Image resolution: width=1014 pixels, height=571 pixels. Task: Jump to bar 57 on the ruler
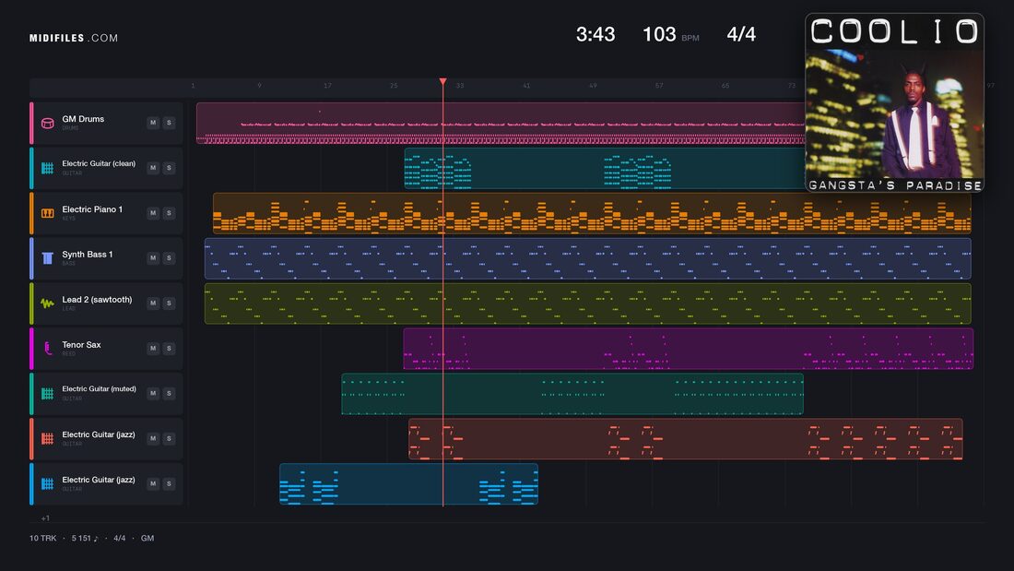point(659,86)
